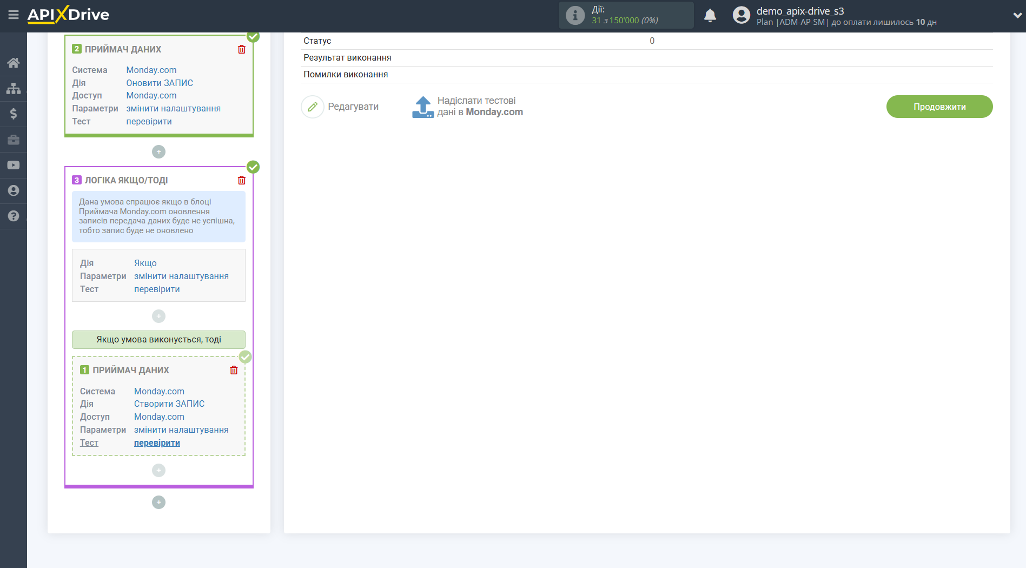Click змінити налаштування in If block

coord(181,276)
